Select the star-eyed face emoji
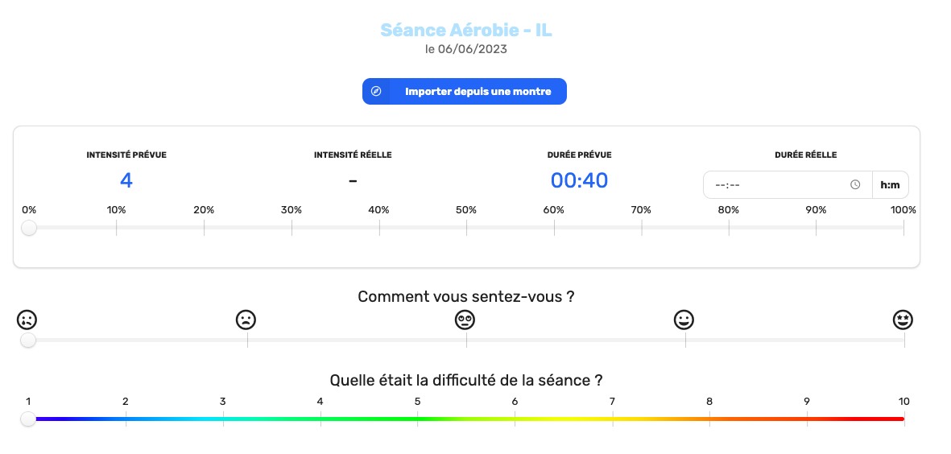951x454 pixels. (903, 320)
